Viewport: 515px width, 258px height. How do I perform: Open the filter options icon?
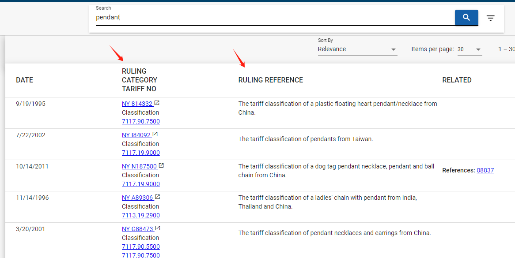pos(490,18)
